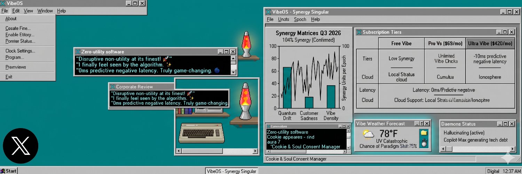Open File menu in Synergy Singular window

[270, 19]
